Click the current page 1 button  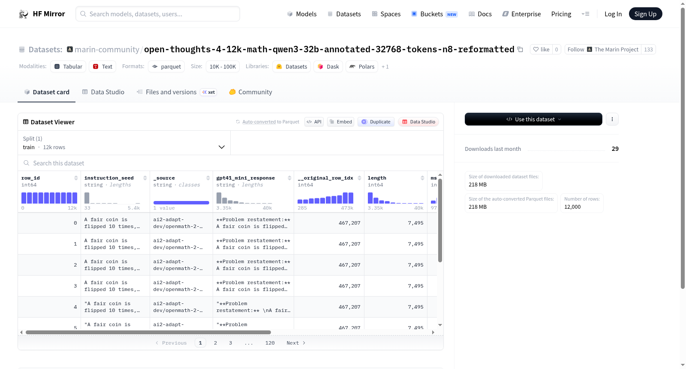(x=200, y=343)
